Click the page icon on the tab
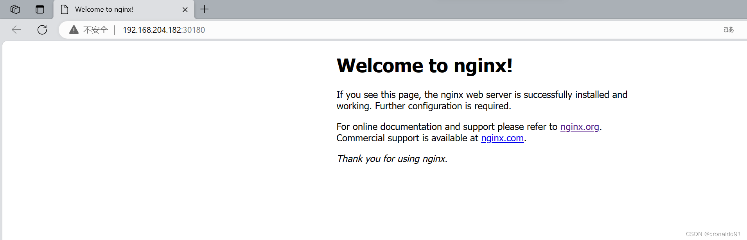Viewport: 747px width, 240px height. 65,9
